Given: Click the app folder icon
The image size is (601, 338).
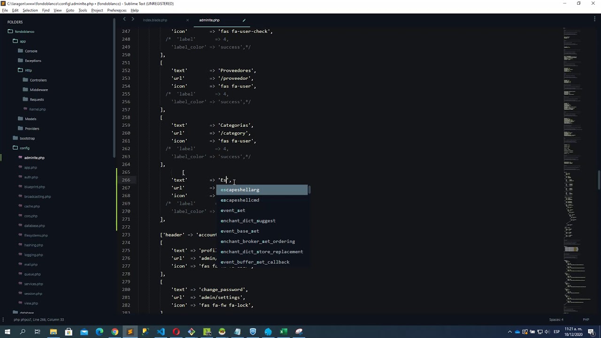Looking at the screenshot, I should click(x=15, y=41).
